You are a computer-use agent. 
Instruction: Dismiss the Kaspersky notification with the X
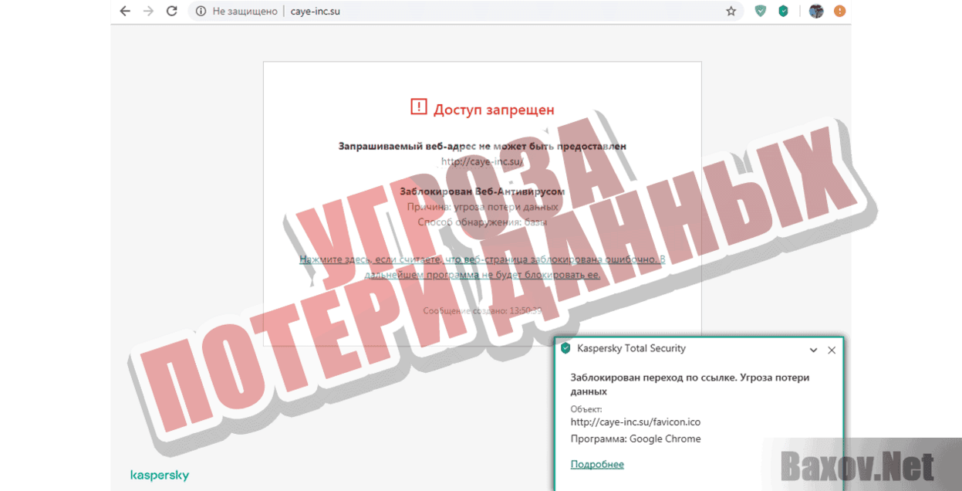coord(832,350)
